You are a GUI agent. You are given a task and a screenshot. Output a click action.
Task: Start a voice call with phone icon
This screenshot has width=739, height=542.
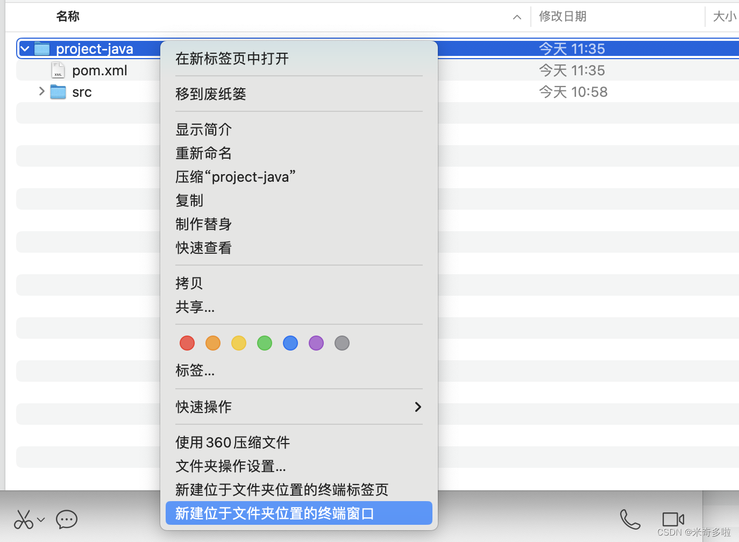[x=630, y=519]
